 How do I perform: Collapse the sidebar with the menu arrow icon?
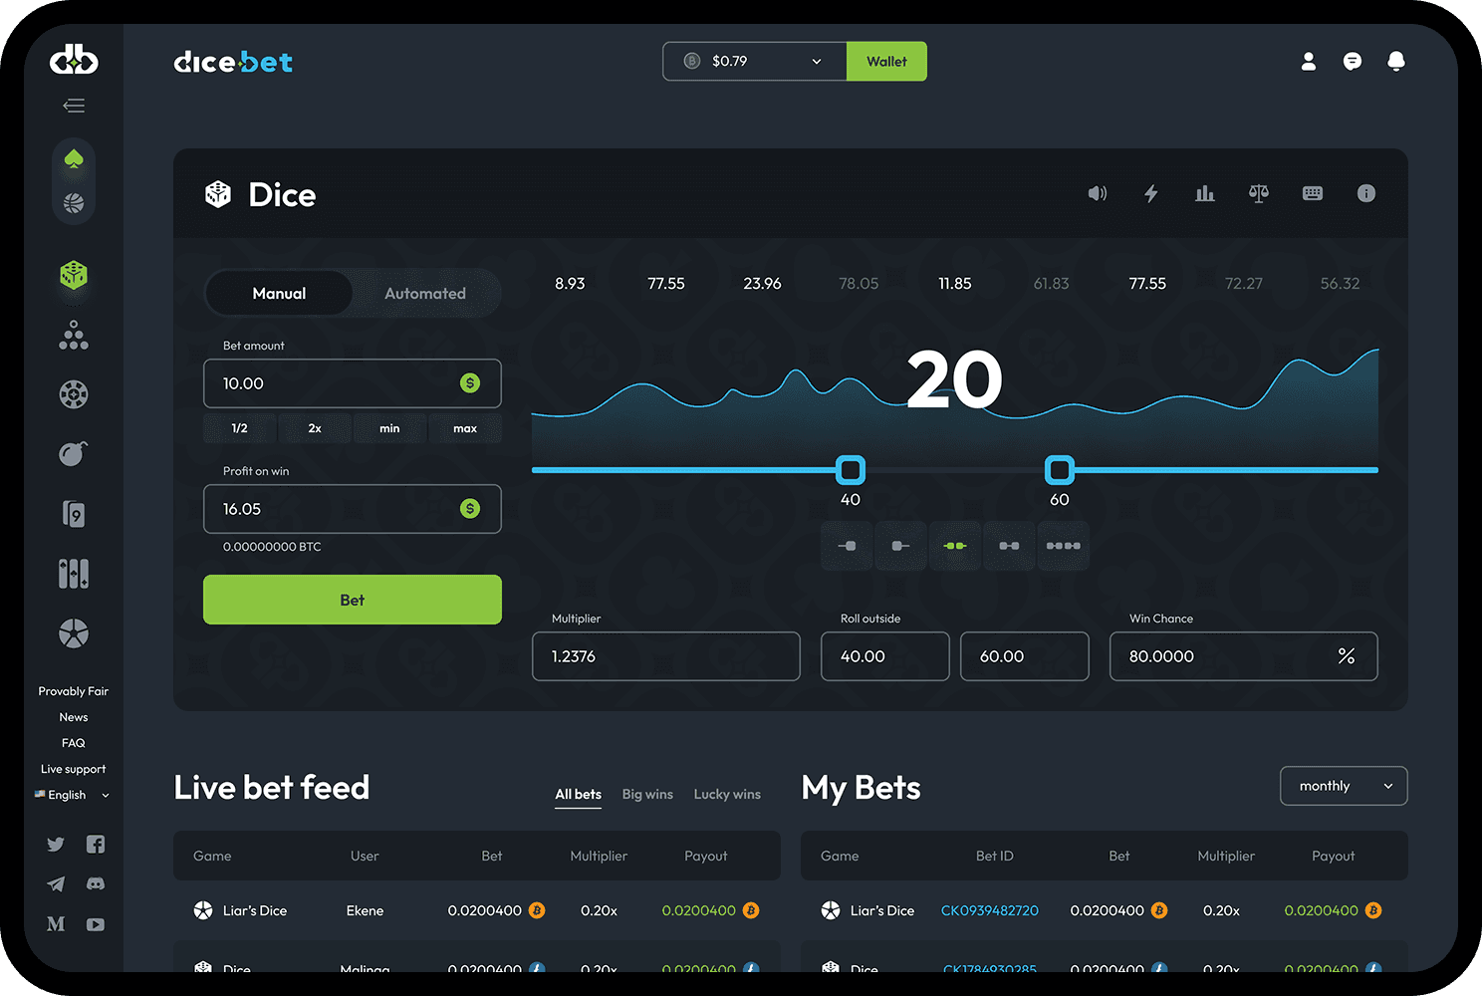tap(74, 106)
